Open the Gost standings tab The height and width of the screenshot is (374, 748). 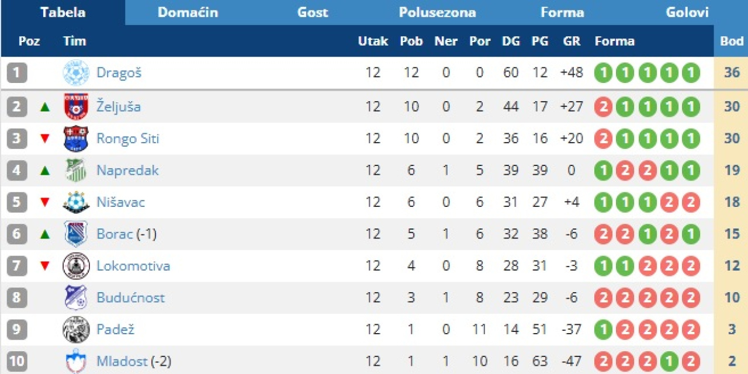[x=313, y=12]
